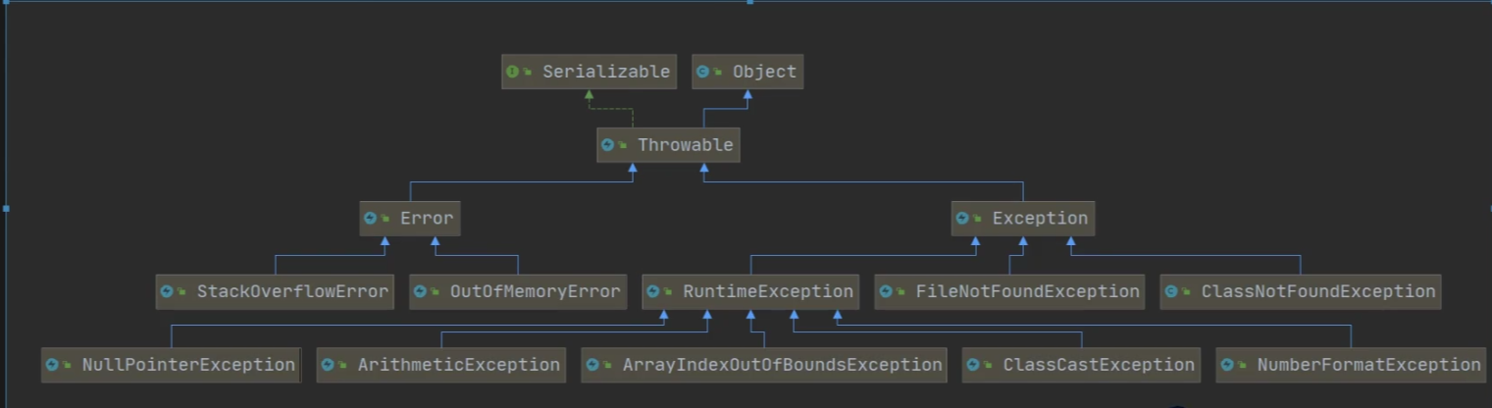The width and height of the screenshot is (1492, 408).
Task: Click the Serializable node label
Action: coord(606,72)
